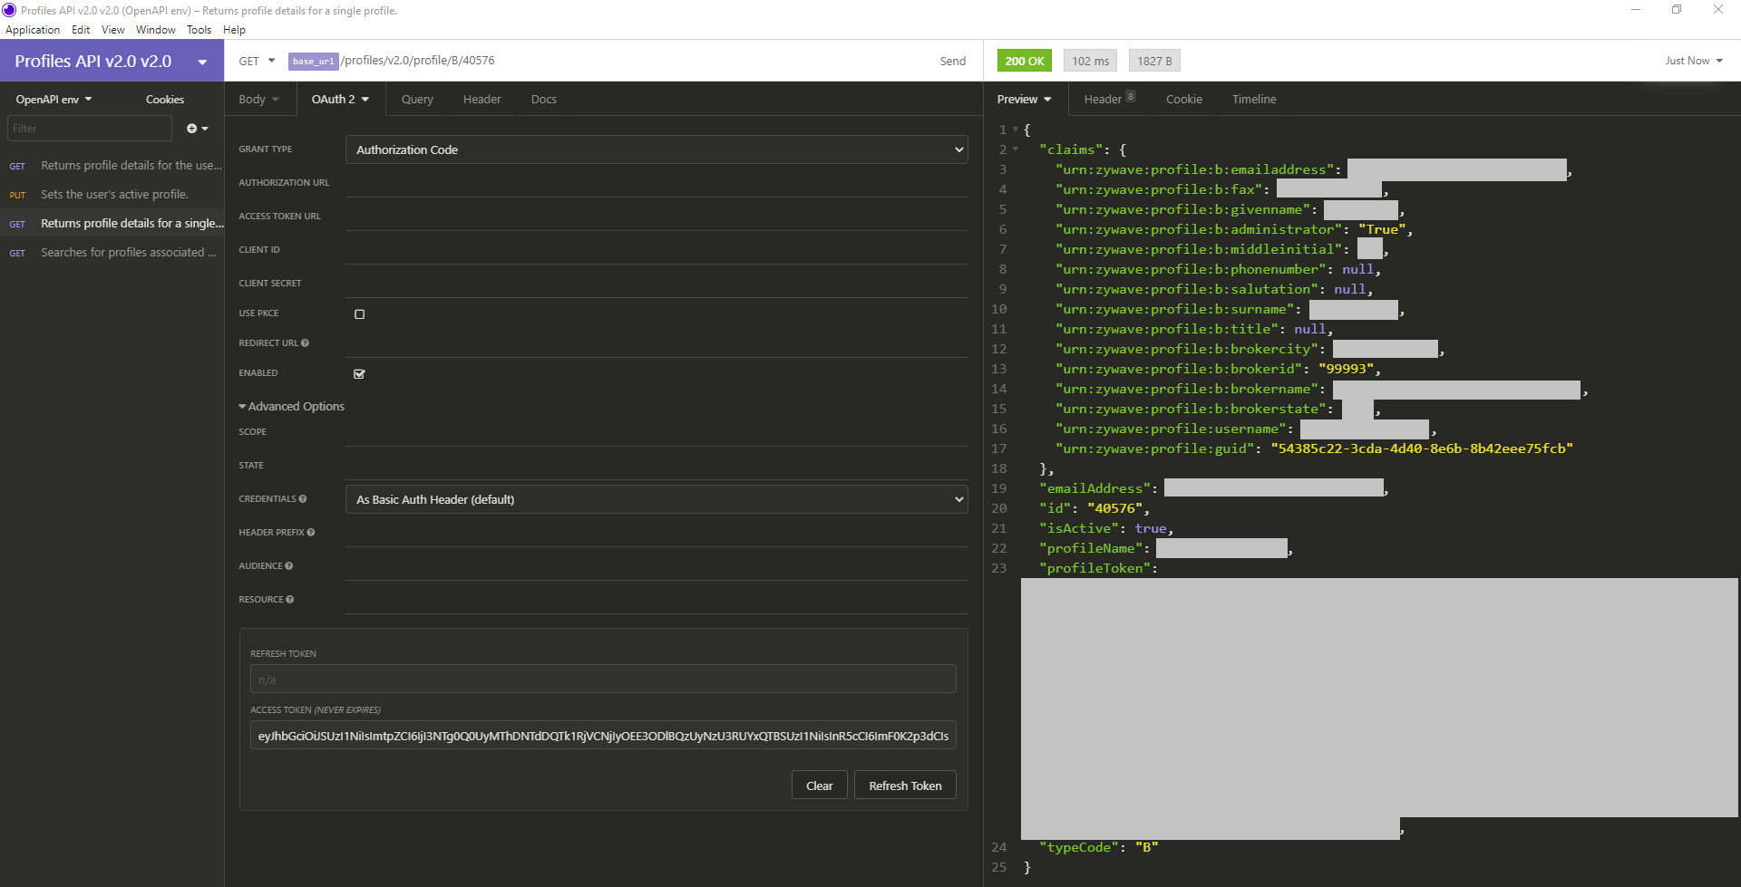Select PUT 'Sets the user's active profile' request
Viewport: 1741px width, 887px height.
click(112, 195)
